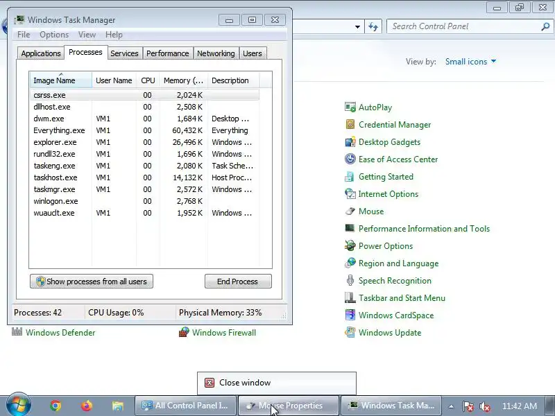555x416 pixels.
Task: Select the taskmgr.exe process row
Action: 144,189
